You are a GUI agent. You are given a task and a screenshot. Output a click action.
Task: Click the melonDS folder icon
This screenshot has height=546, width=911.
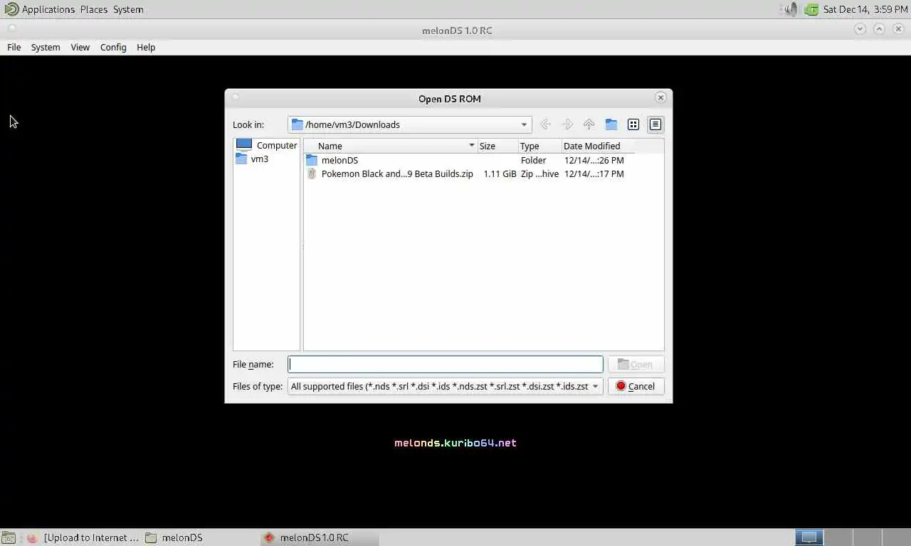tap(312, 160)
